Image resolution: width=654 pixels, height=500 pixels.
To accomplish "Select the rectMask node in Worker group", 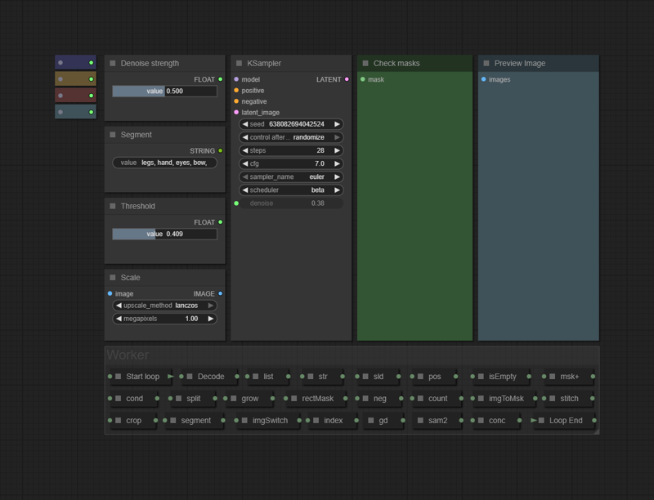I will [x=317, y=399].
